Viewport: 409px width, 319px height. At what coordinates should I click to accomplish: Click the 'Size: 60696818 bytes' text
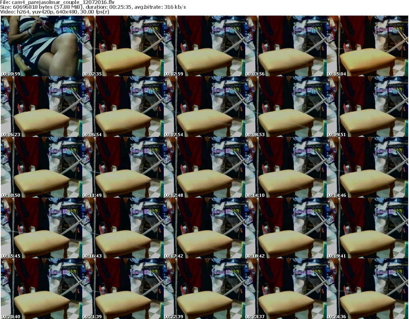pyautogui.click(x=26, y=7)
